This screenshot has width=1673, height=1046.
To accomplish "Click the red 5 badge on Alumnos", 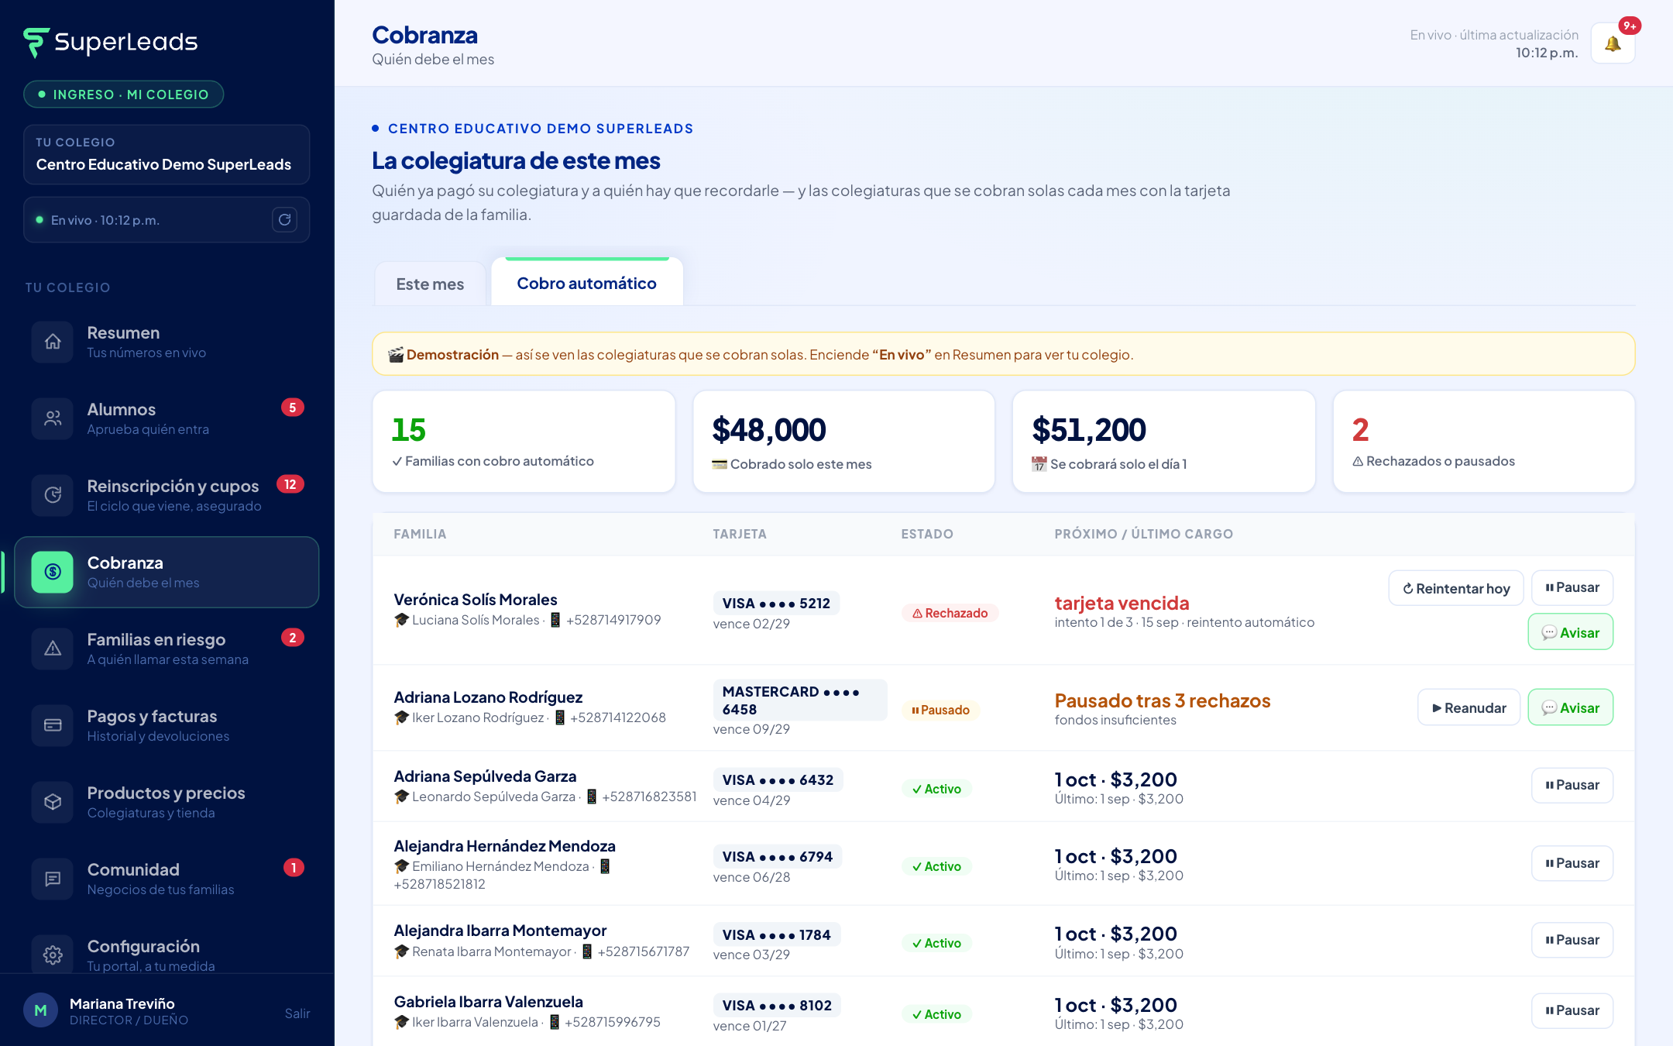I will coord(292,408).
